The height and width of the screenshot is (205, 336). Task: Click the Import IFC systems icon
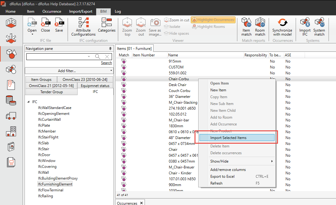305,26
